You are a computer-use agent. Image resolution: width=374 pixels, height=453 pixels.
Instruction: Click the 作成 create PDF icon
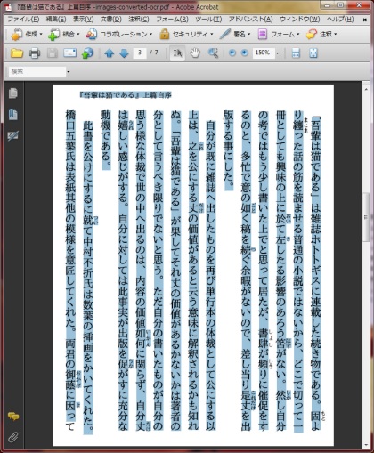click(17, 35)
